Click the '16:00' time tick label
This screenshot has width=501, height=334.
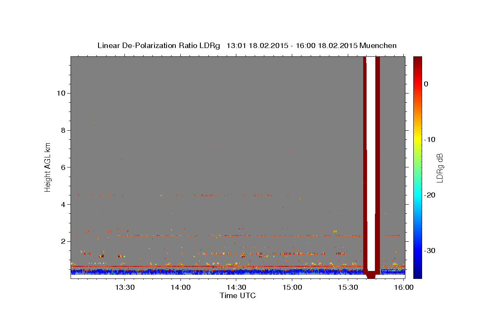403,288
